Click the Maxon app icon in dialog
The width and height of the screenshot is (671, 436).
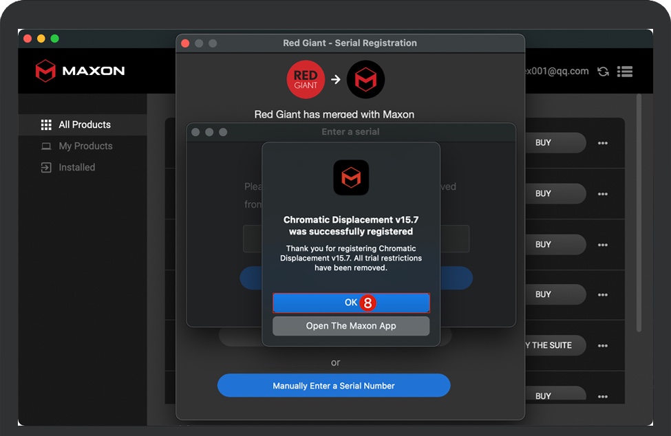coord(351,178)
